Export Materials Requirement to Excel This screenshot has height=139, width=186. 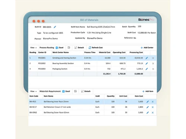66,91
